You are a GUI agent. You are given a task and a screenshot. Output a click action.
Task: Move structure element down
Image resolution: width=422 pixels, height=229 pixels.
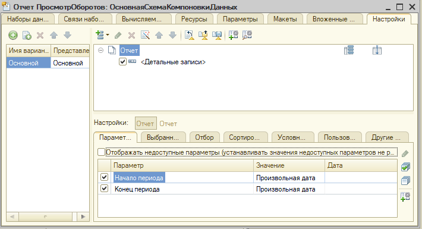[x=172, y=35]
